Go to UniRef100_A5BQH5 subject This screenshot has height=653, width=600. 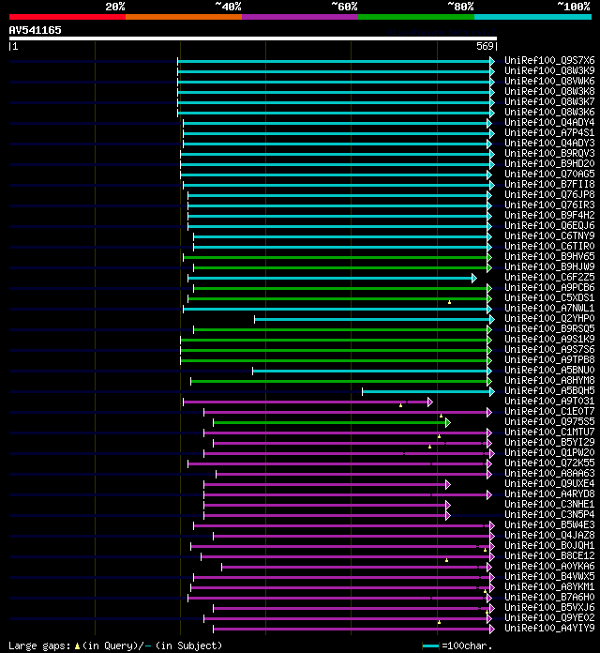(549, 390)
